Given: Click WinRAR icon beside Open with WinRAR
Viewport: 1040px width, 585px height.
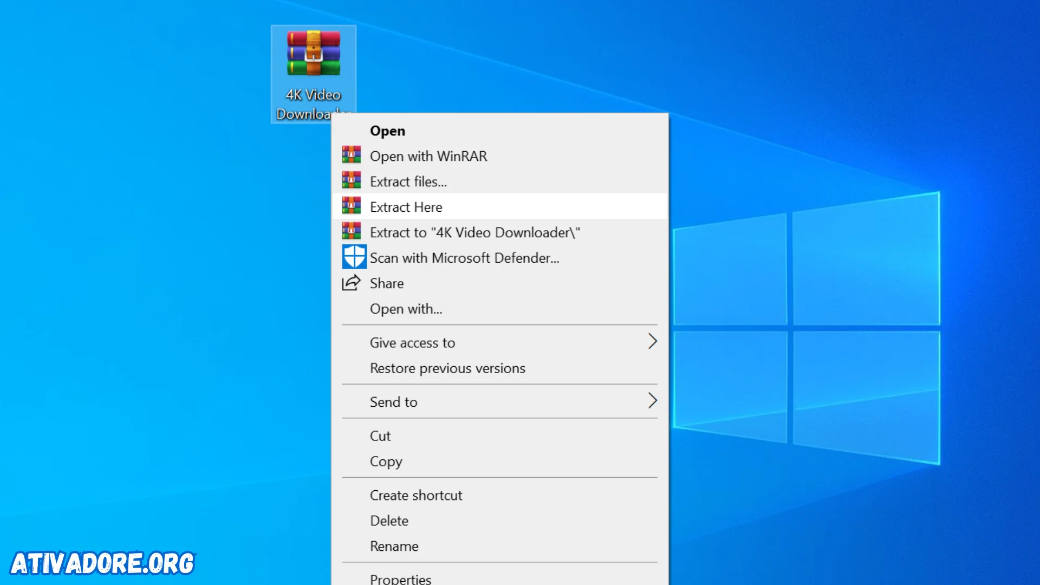Looking at the screenshot, I should pos(351,155).
